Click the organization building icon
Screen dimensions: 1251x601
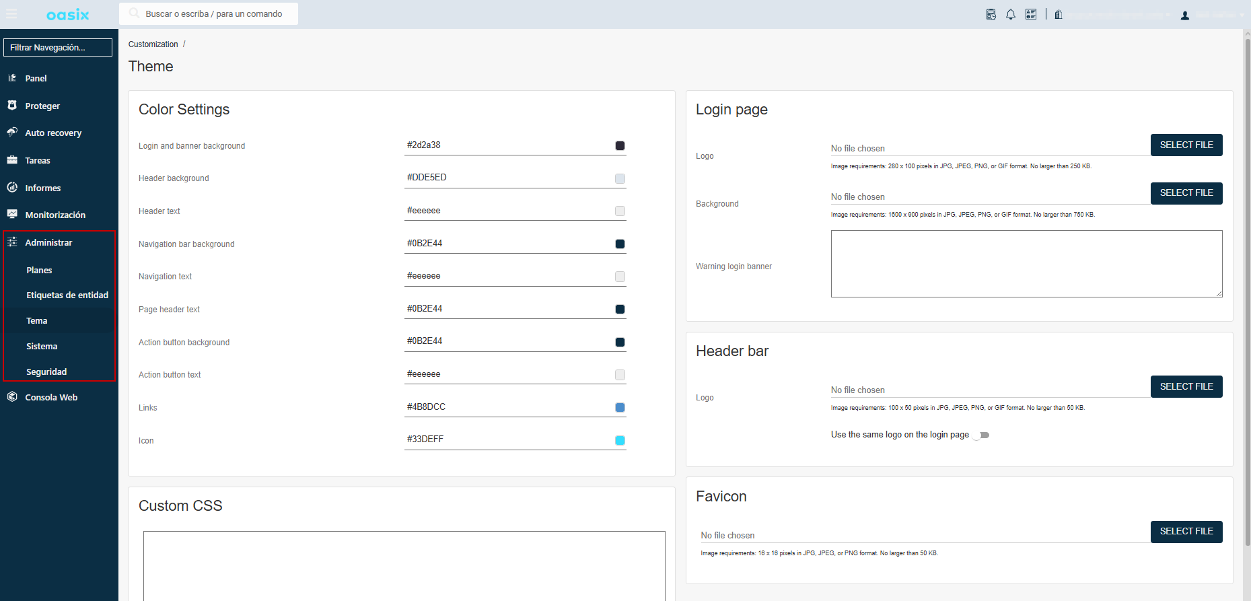coord(1058,15)
